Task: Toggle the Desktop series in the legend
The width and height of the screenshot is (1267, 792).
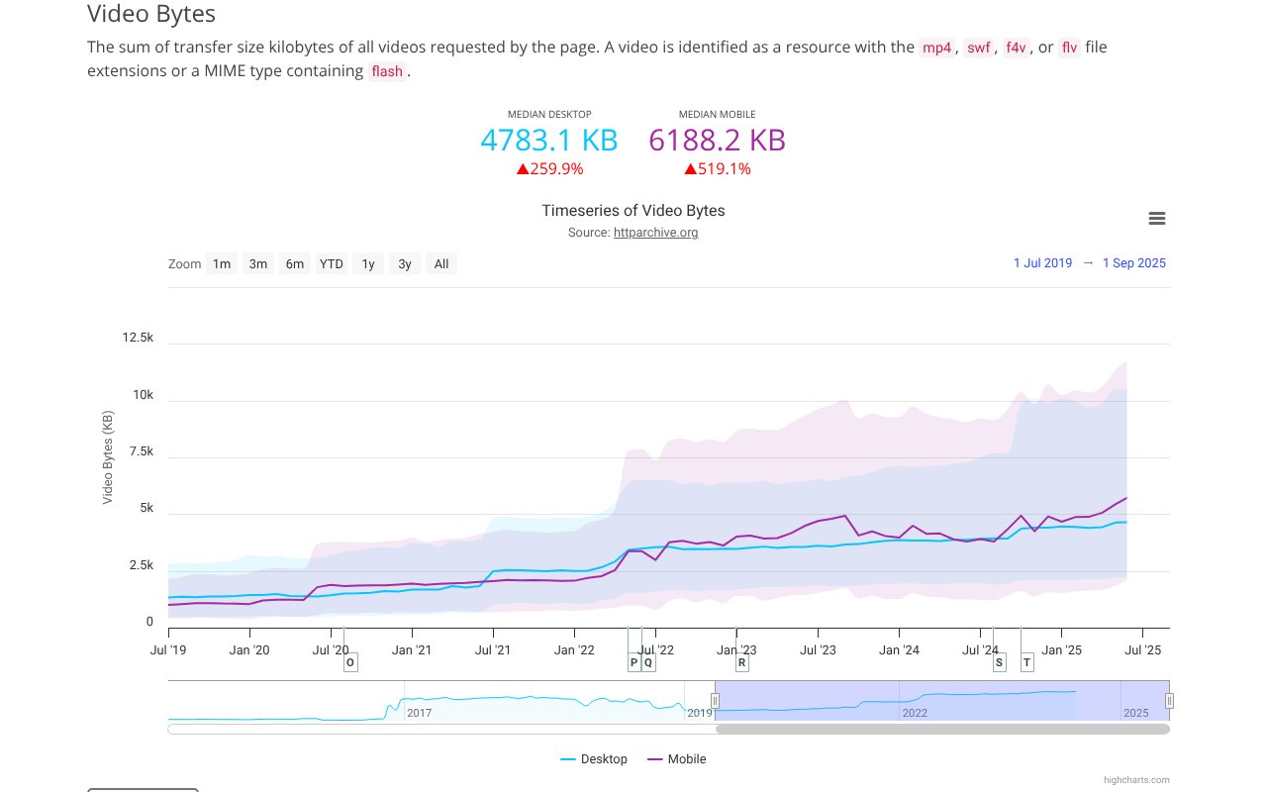Action: pyautogui.click(x=594, y=759)
